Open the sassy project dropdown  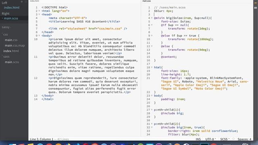tap(6, 27)
